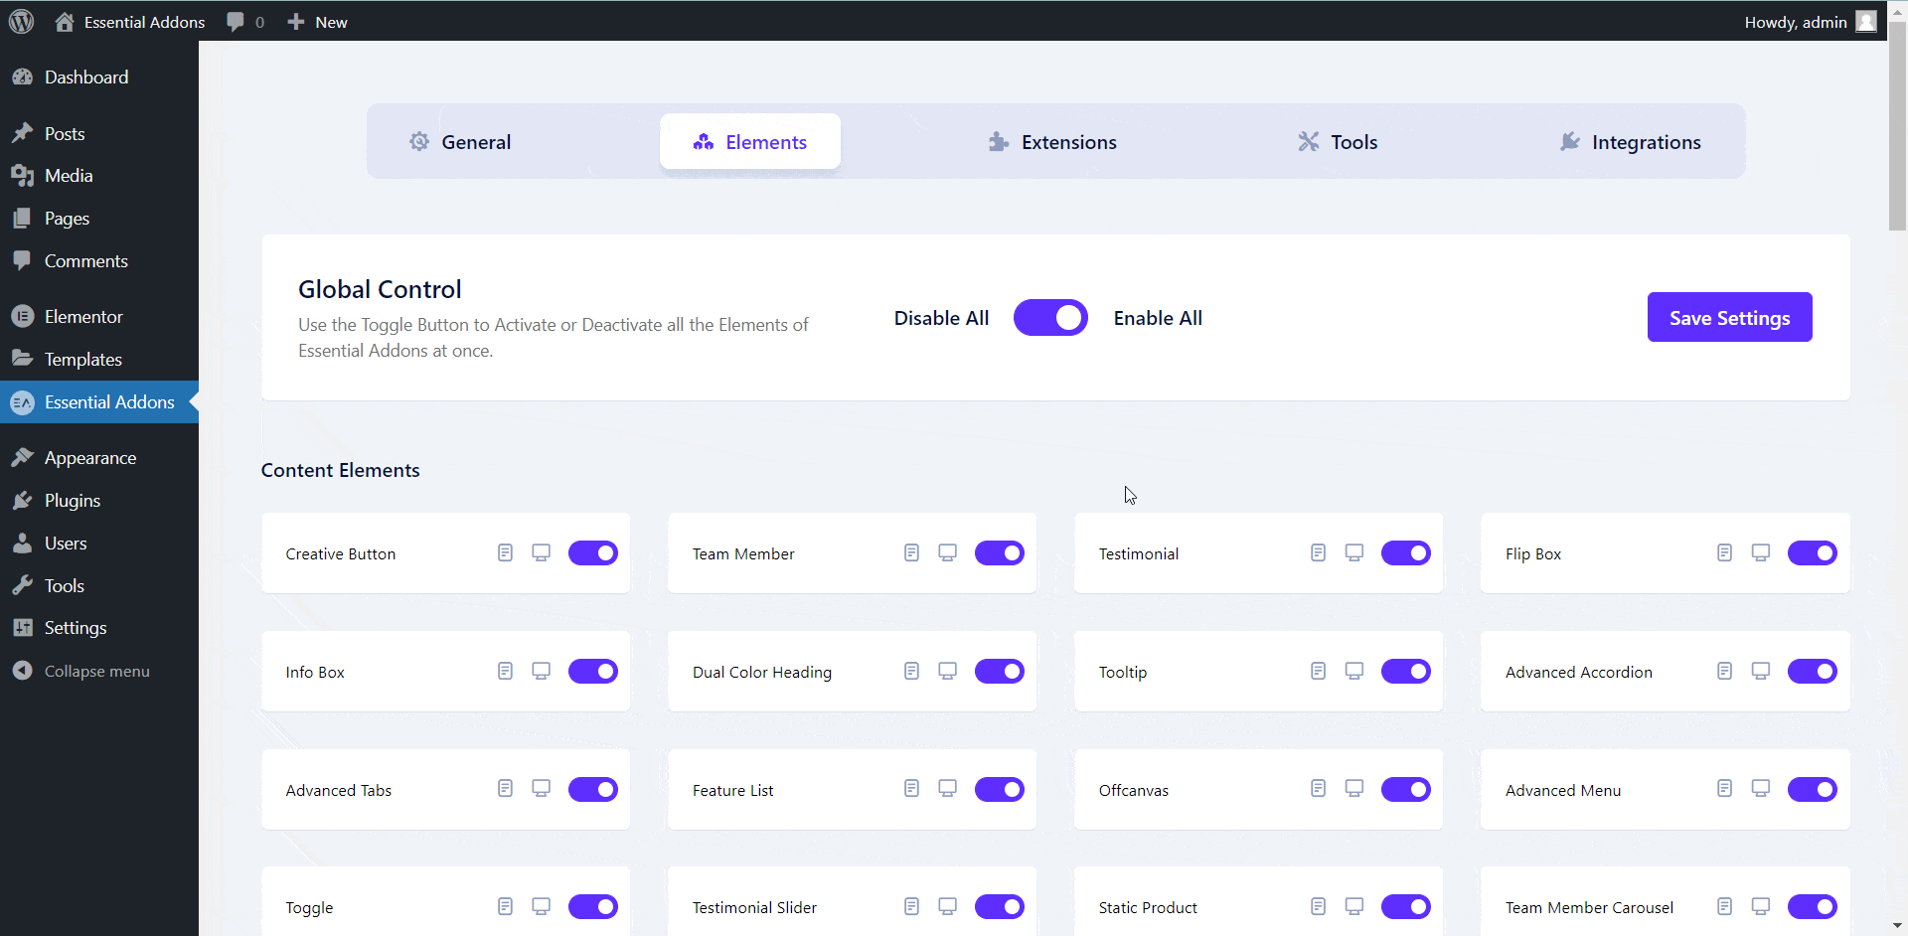The image size is (1908, 936).
Task: View demo monitor icon for Testimonial
Action: 1353,552
